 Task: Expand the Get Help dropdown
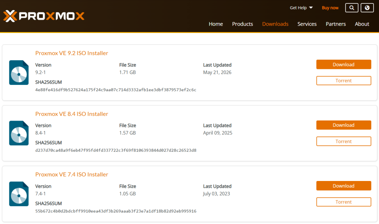301,8
